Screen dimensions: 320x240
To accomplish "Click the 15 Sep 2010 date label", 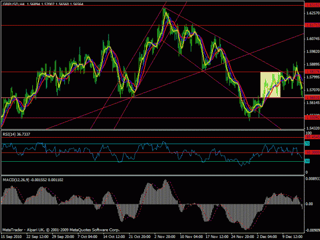I will (11, 237).
